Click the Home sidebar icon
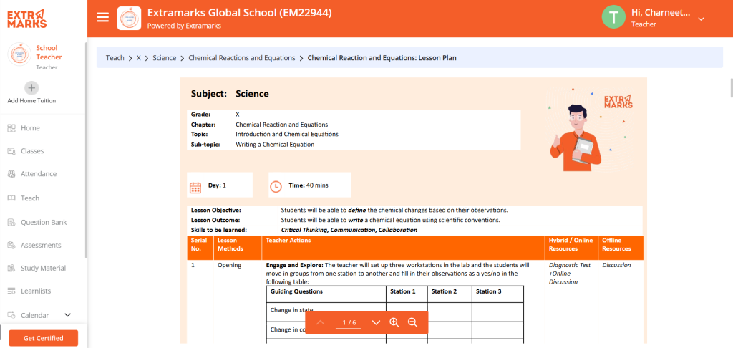The height and width of the screenshot is (348, 733). point(11,127)
